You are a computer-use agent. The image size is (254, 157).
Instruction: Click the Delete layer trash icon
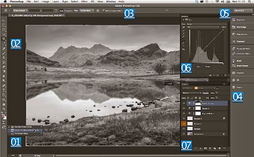click(224, 148)
